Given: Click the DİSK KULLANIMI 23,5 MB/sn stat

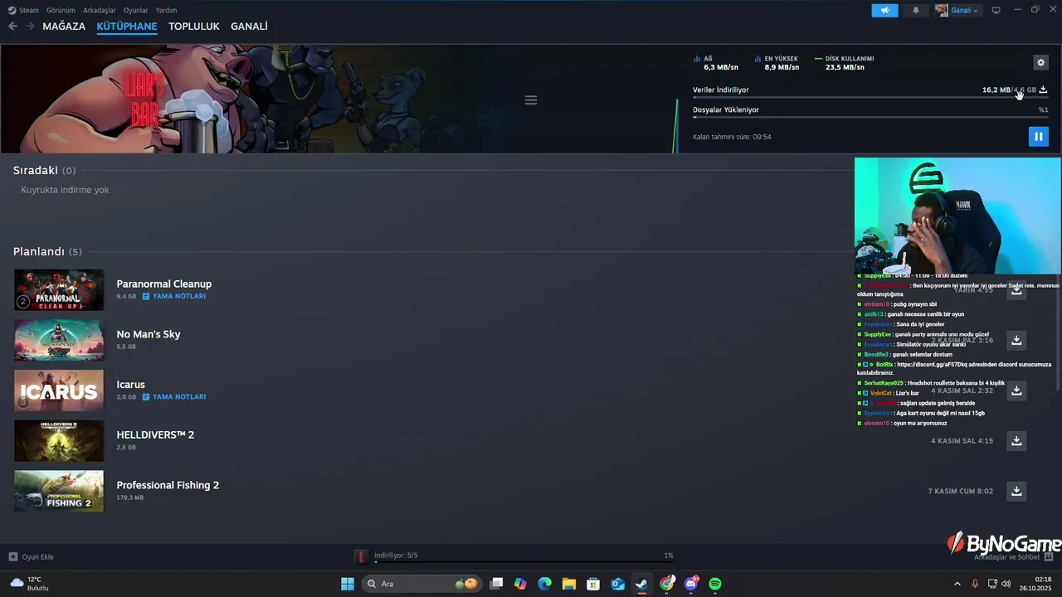Looking at the screenshot, I should click(845, 63).
